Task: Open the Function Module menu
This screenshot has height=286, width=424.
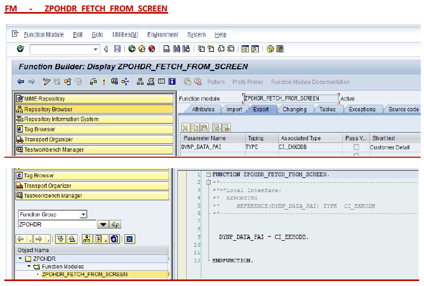Action: click(x=44, y=34)
